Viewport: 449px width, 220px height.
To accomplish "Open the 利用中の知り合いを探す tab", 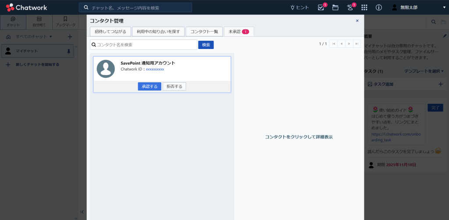I will [x=158, y=31].
